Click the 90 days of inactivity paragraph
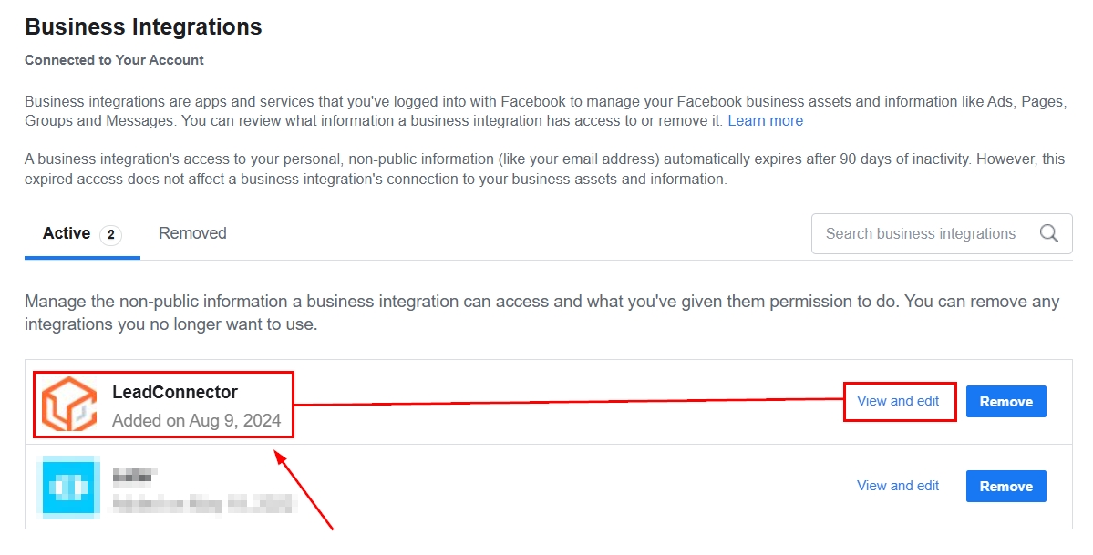The image size is (1093, 555). (544, 169)
